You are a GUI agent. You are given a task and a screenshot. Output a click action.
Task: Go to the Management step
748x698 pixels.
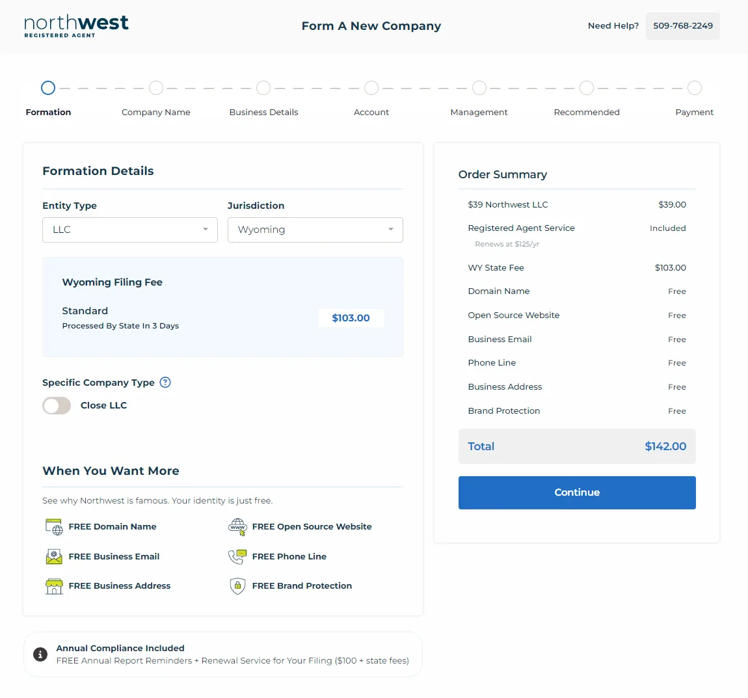[x=479, y=88]
